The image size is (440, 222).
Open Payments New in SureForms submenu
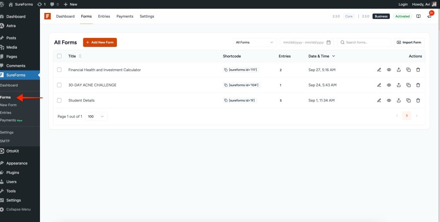pos(11,120)
